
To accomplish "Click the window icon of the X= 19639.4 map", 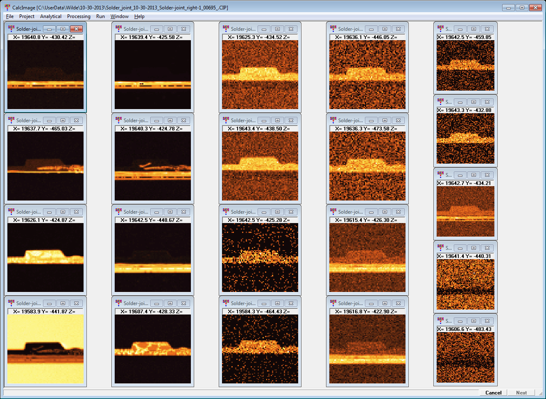I will 118,29.
